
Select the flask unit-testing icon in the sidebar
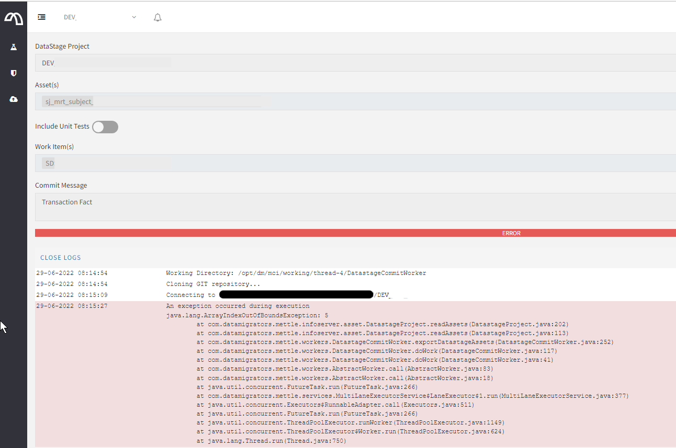tap(13, 47)
